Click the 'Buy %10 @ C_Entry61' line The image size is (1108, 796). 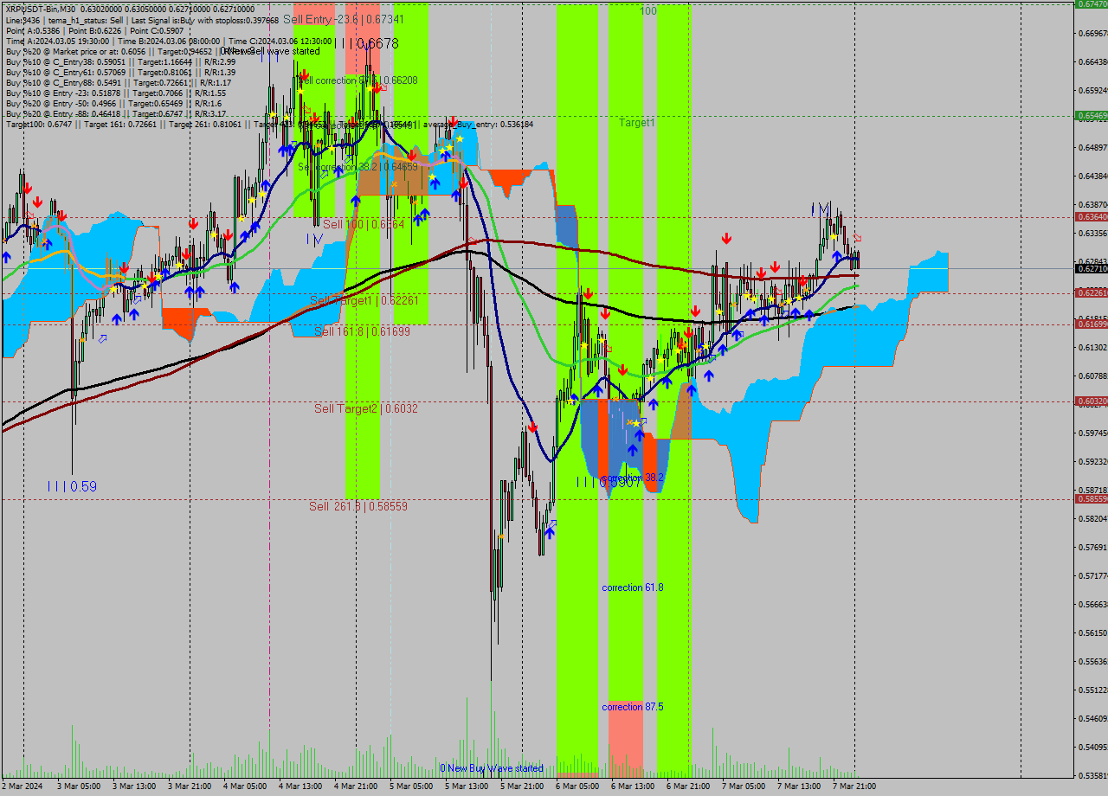(x=119, y=73)
